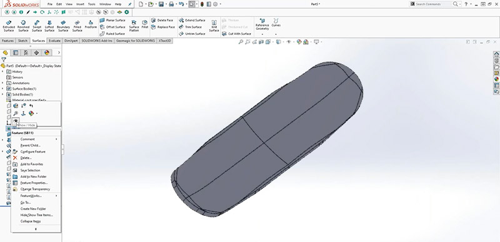This screenshot has width=500, height=242.
Task: Open the SOLIDWORKS Help question mark
Action: click(x=466, y=4)
